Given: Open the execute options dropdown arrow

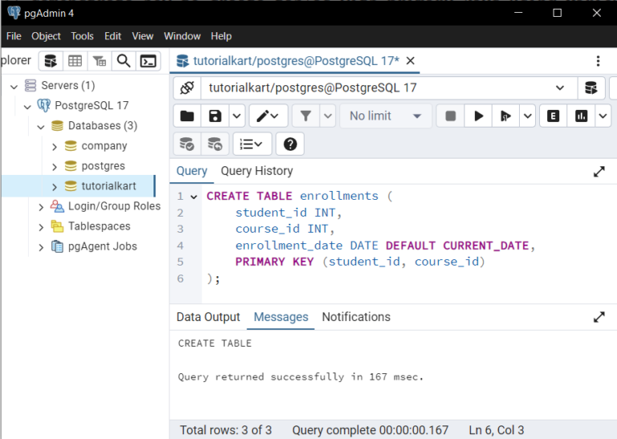Looking at the screenshot, I should click(x=527, y=116).
